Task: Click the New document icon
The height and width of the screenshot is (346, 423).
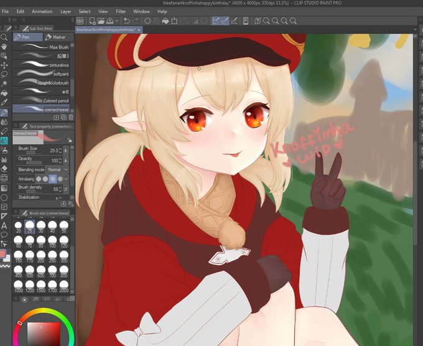Action: coord(92,21)
